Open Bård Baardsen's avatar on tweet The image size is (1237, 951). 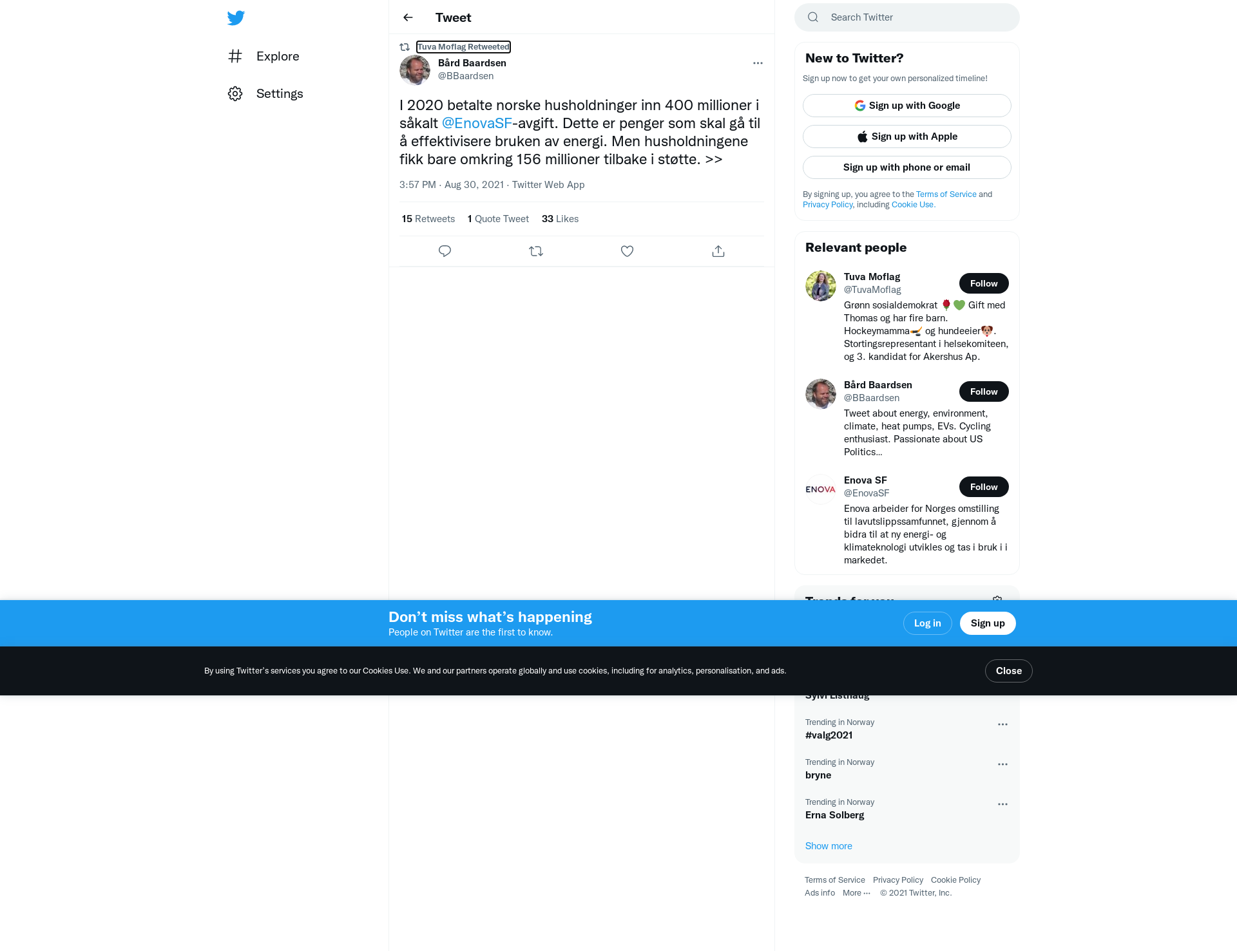(415, 70)
